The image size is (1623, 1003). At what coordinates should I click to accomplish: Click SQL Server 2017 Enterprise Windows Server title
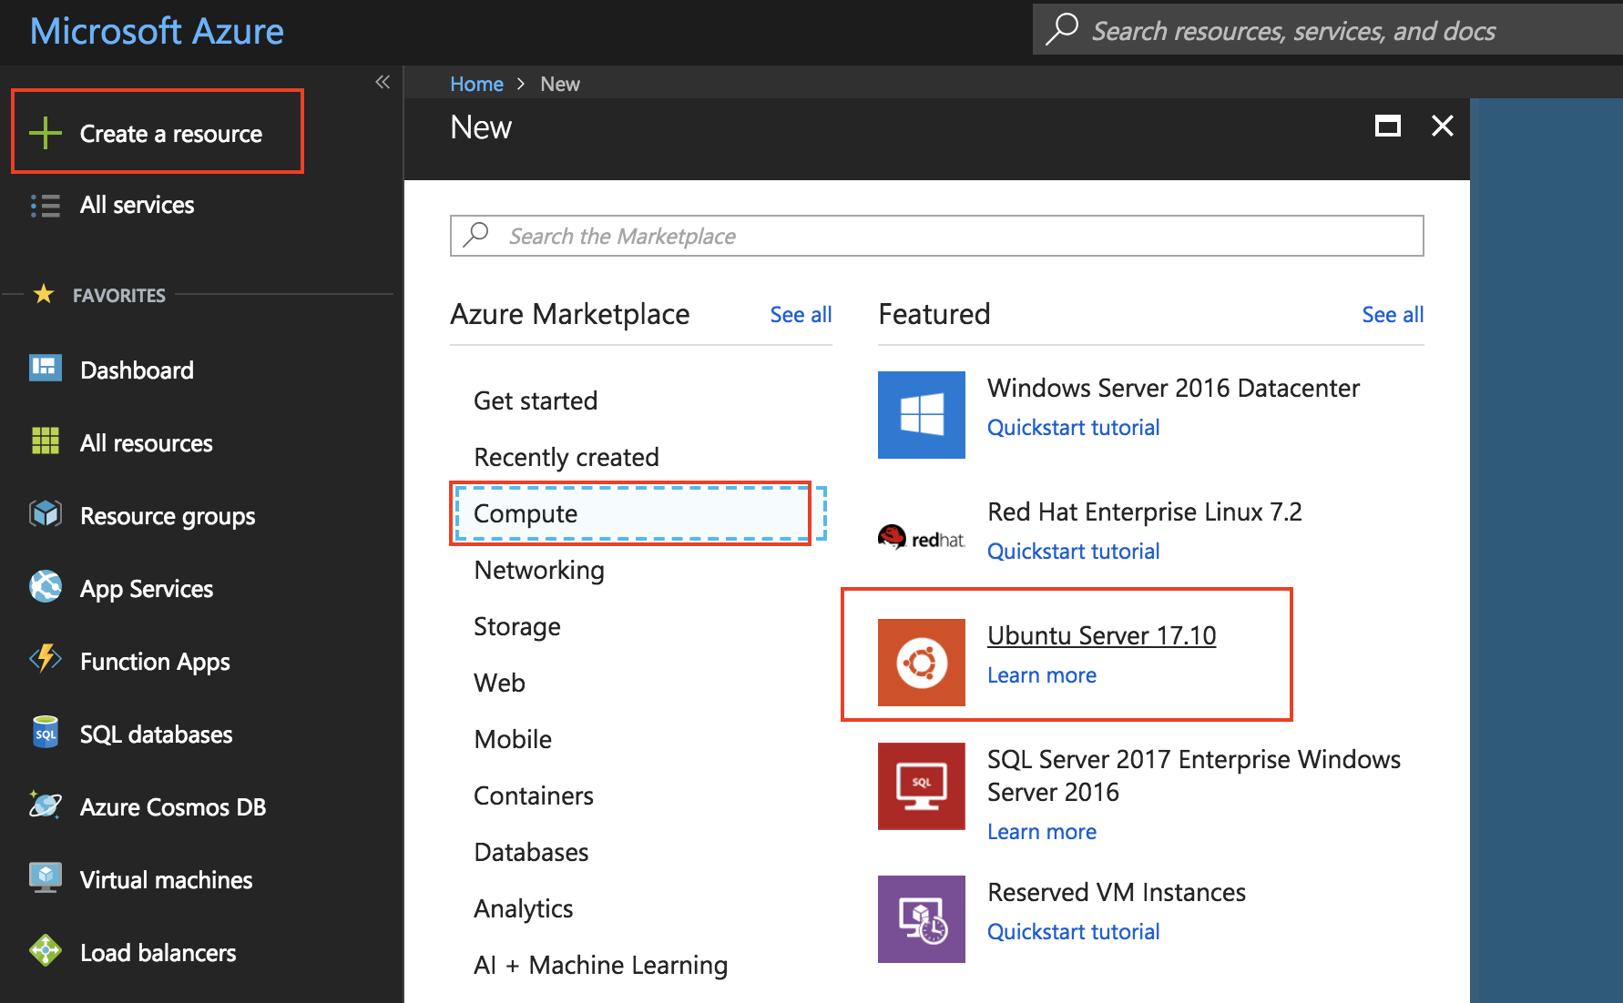click(1194, 775)
